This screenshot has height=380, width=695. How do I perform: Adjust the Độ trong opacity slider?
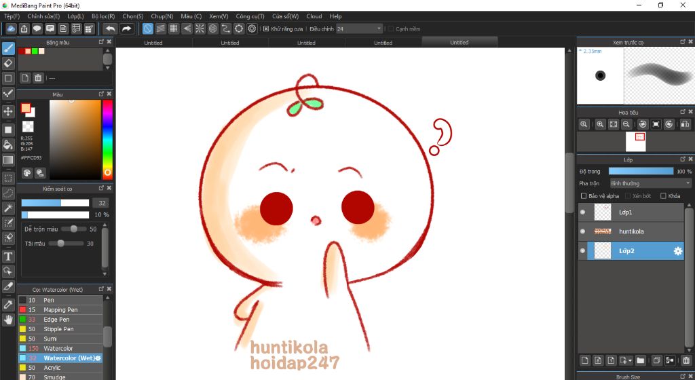click(x=641, y=171)
